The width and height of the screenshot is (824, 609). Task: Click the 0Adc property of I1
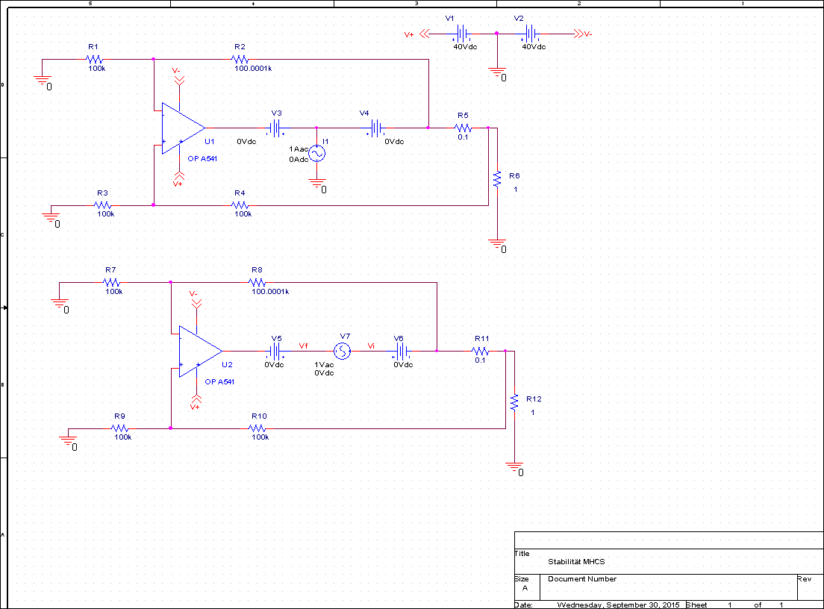coord(299,160)
